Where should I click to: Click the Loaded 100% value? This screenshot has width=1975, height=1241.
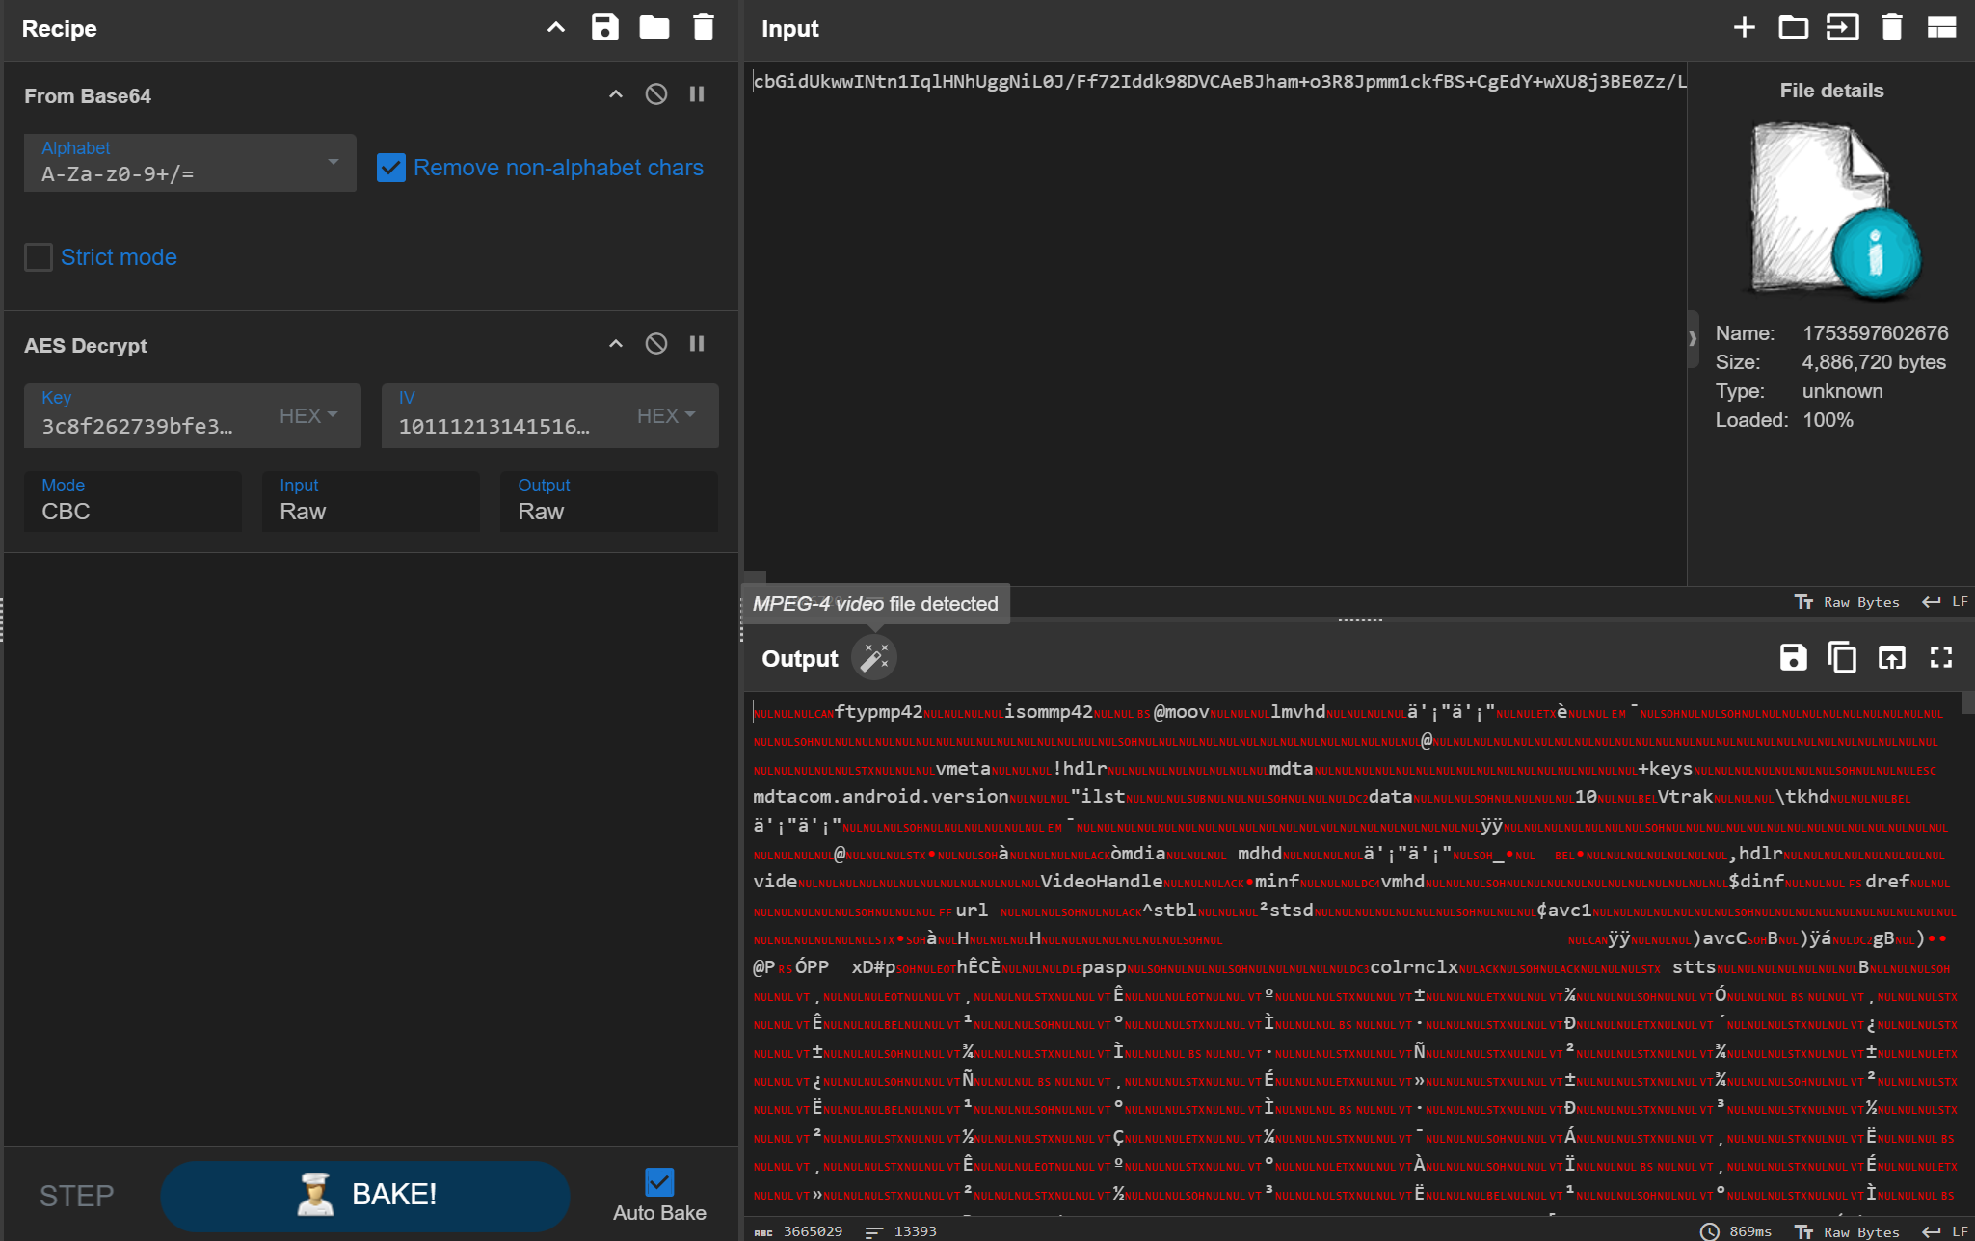click(x=1828, y=420)
